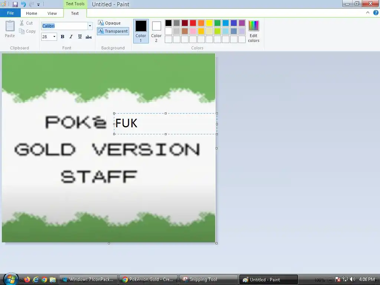Pick the orange color swatch

(x=201, y=23)
